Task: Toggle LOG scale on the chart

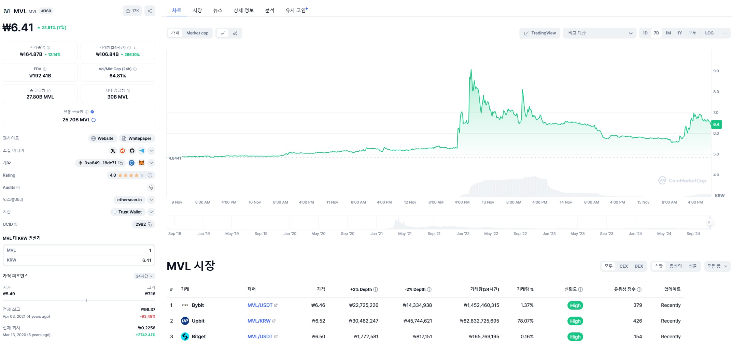Action: pyautogui.click(x=709, y=33)
